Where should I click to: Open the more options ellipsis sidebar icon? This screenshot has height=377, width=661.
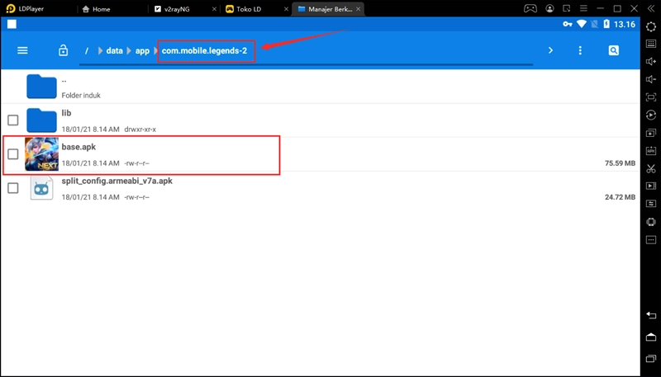[651, 240]
